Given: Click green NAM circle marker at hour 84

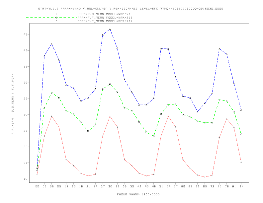Looking at the screenshot, I should (x=241, y=134).
